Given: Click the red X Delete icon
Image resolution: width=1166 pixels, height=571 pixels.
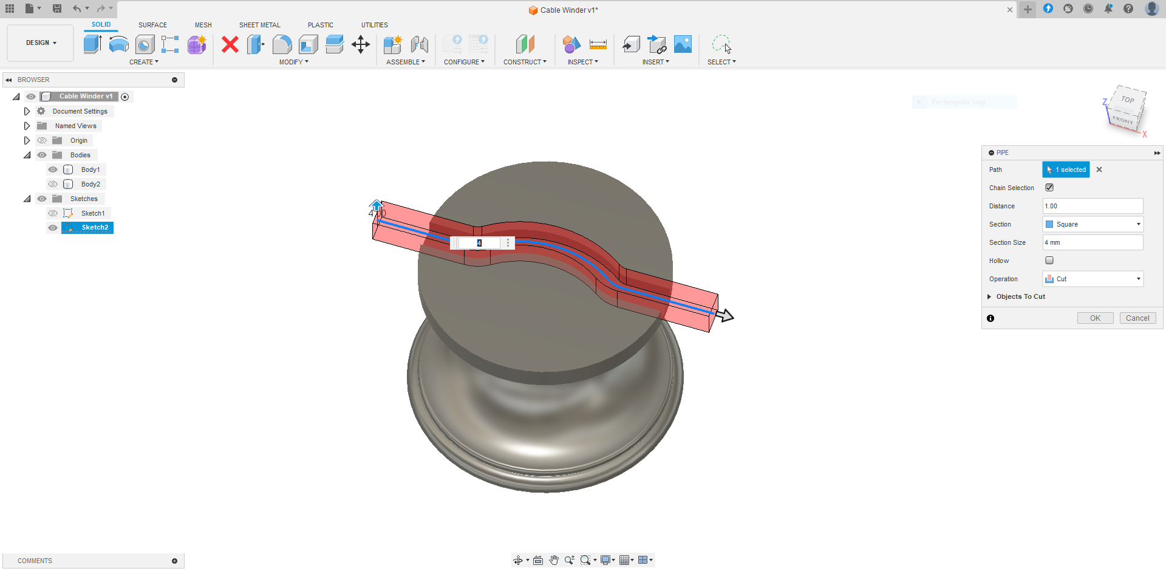Looking at the screenshot, I should tap(230, 44).
